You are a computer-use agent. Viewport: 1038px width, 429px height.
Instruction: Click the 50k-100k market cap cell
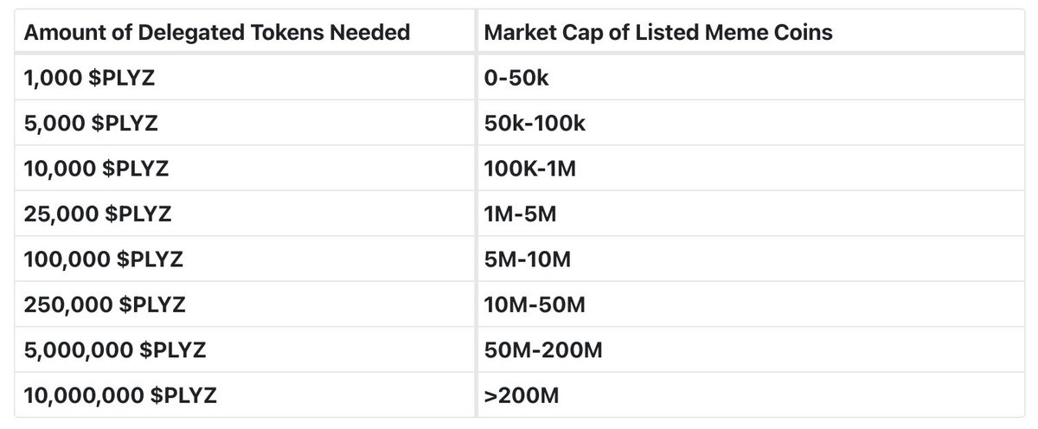pyautogui.click(x=750, y=124)
